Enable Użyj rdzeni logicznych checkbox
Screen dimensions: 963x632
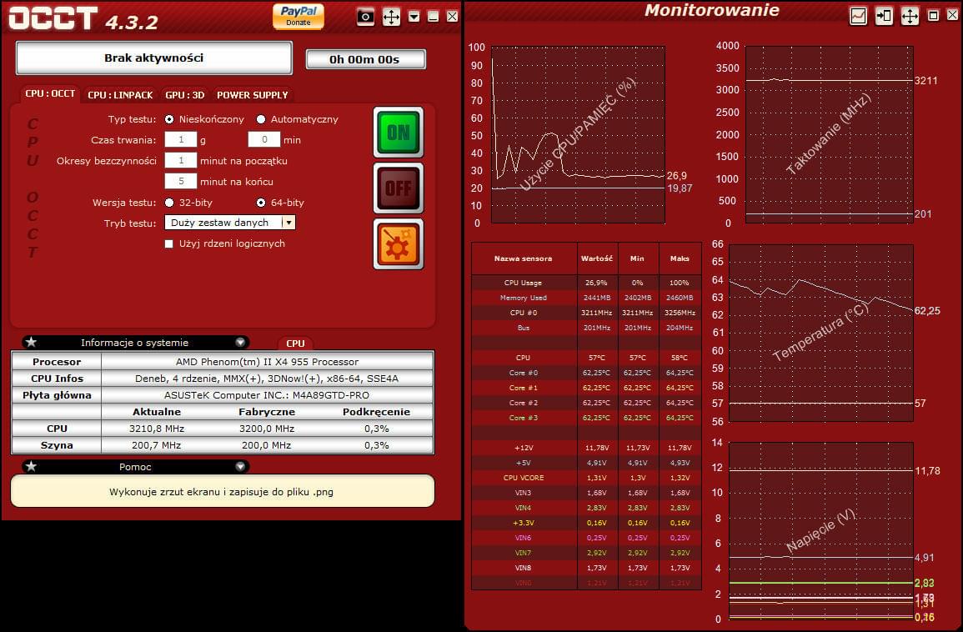click(x=169, y=243)
